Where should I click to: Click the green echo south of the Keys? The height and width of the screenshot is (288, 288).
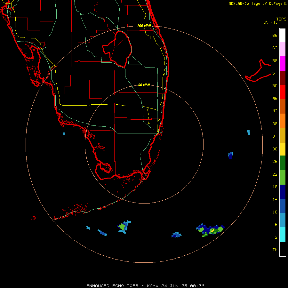pyautogui.click(x=124, y=227)
